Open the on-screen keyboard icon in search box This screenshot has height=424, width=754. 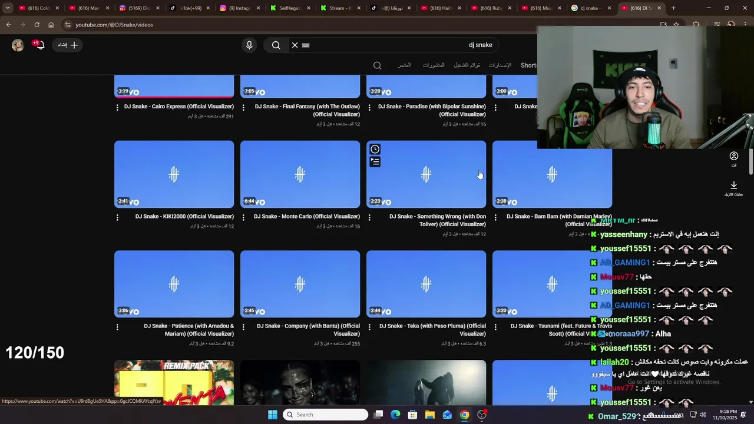point(306,45)
